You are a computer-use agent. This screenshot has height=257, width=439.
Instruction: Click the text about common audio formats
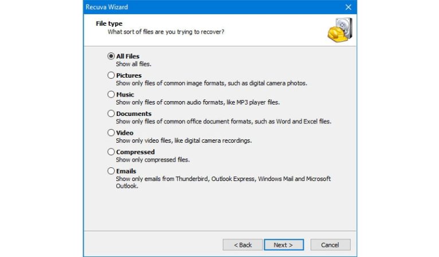pyautogui.click(x=198, y=102)
